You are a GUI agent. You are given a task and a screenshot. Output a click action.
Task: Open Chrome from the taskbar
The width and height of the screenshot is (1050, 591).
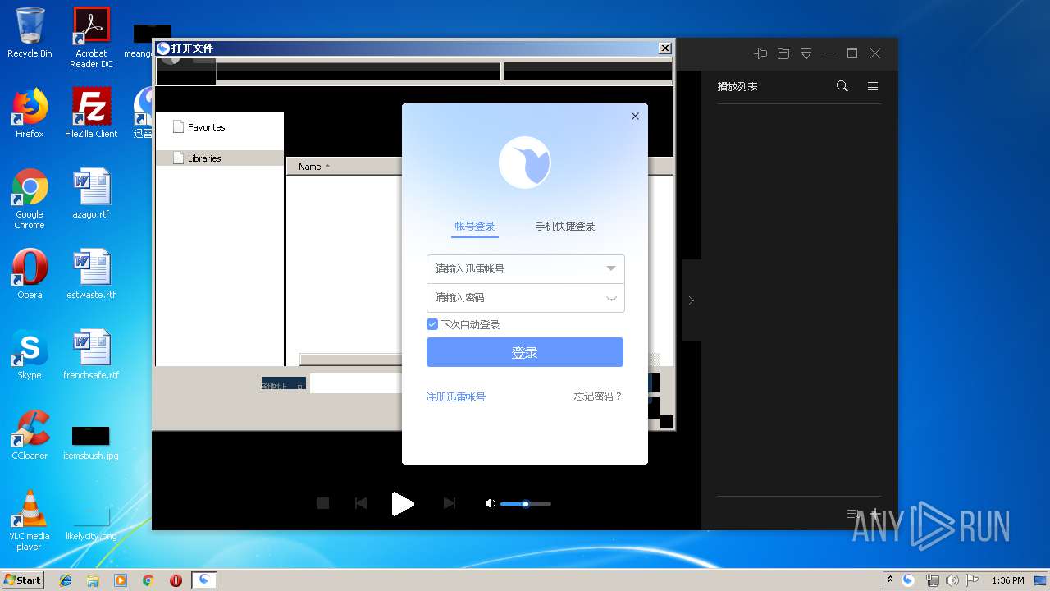pyautogui.click(x=148, y=580)
